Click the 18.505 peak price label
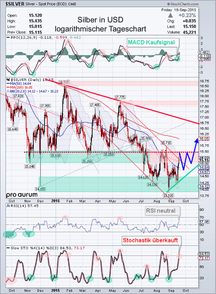The height and width of the screenshot is (294, 216). [x=64, y=82]
